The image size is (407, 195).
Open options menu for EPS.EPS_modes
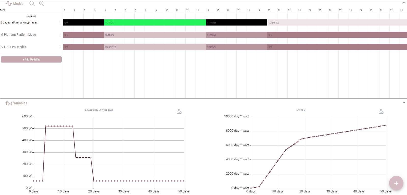tap(60, 47)
